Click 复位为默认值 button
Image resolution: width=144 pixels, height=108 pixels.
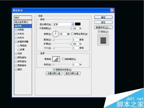[x=72, y=73]
